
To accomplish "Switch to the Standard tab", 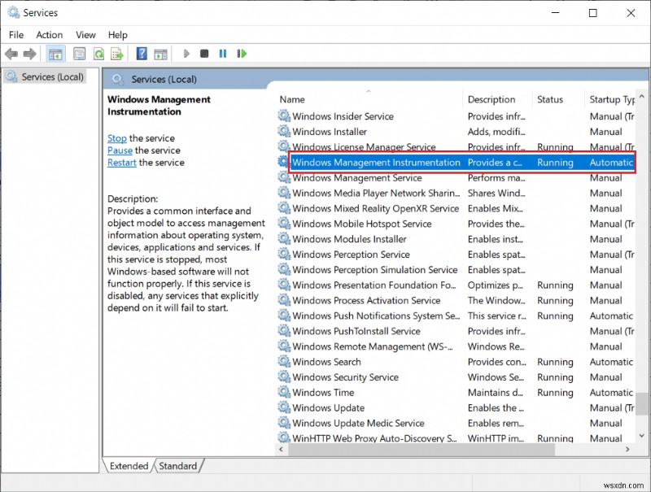I will 178,466.
